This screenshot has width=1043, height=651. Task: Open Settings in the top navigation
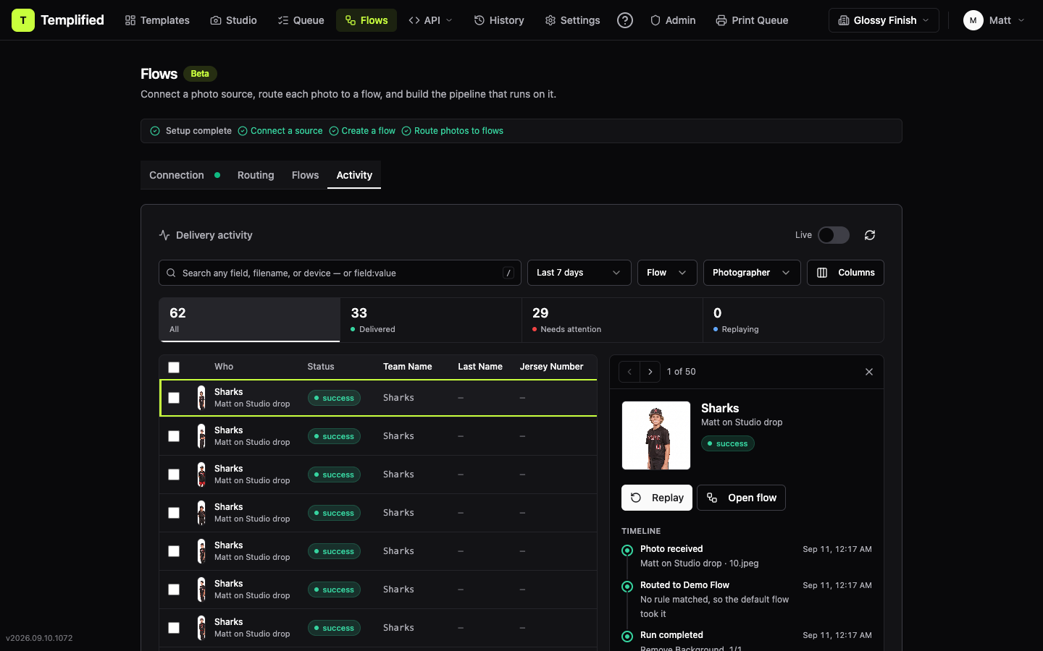tap(572, 20)
